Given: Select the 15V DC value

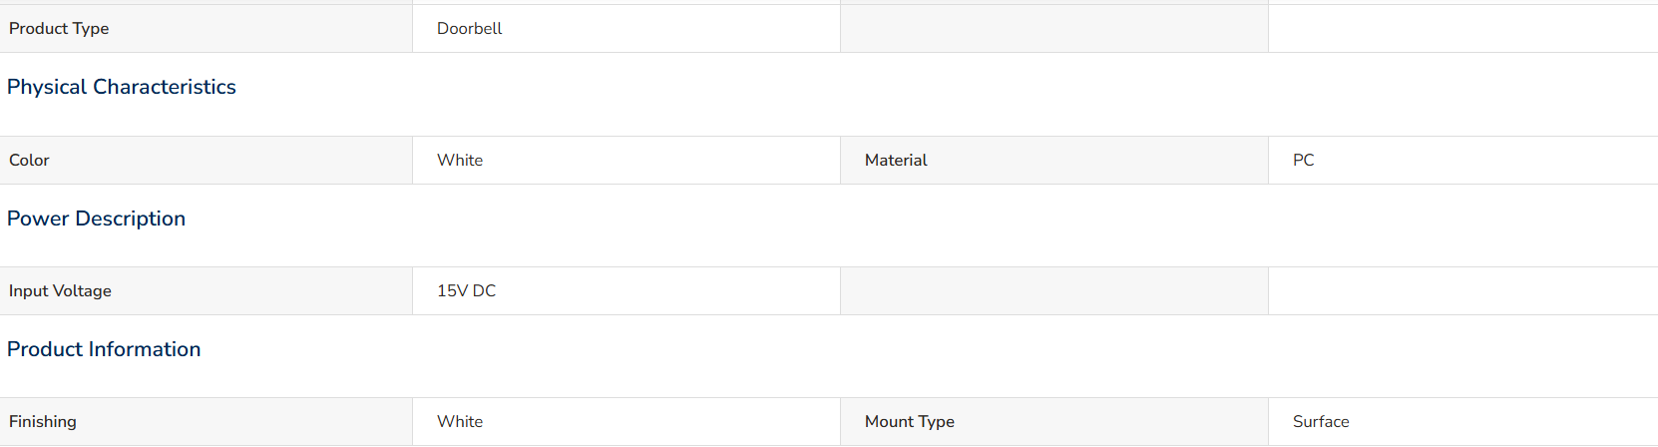Looking at the screenshot, I should tap(466, 290).
